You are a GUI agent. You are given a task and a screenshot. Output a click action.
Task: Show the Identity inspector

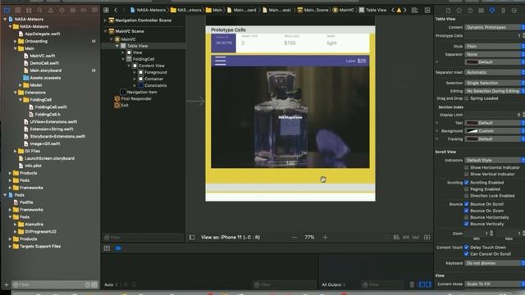[482, 11]
